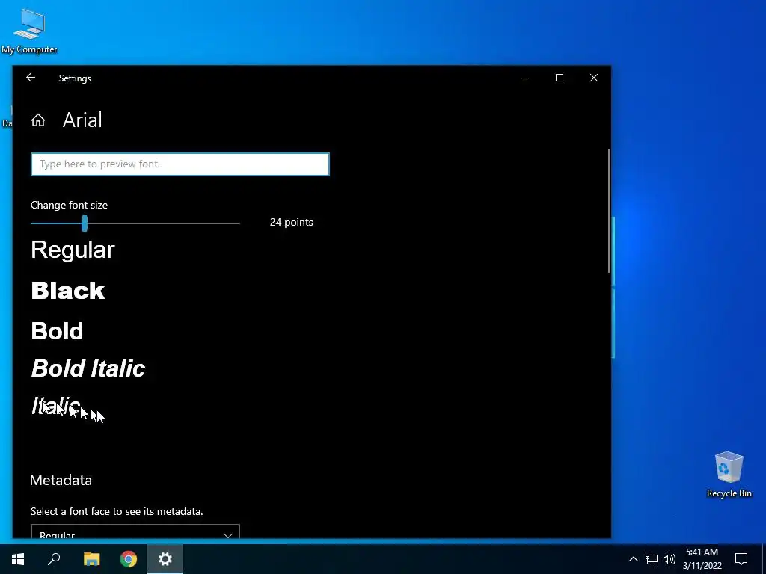This screenshot has height=574, width=766.
Task: Select the My Computer desktop icon
Action: coord(29,31)
